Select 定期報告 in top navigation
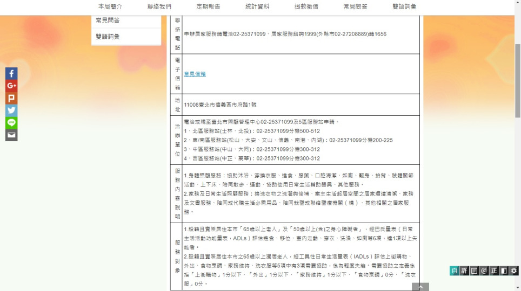 [x=208, y=6]
